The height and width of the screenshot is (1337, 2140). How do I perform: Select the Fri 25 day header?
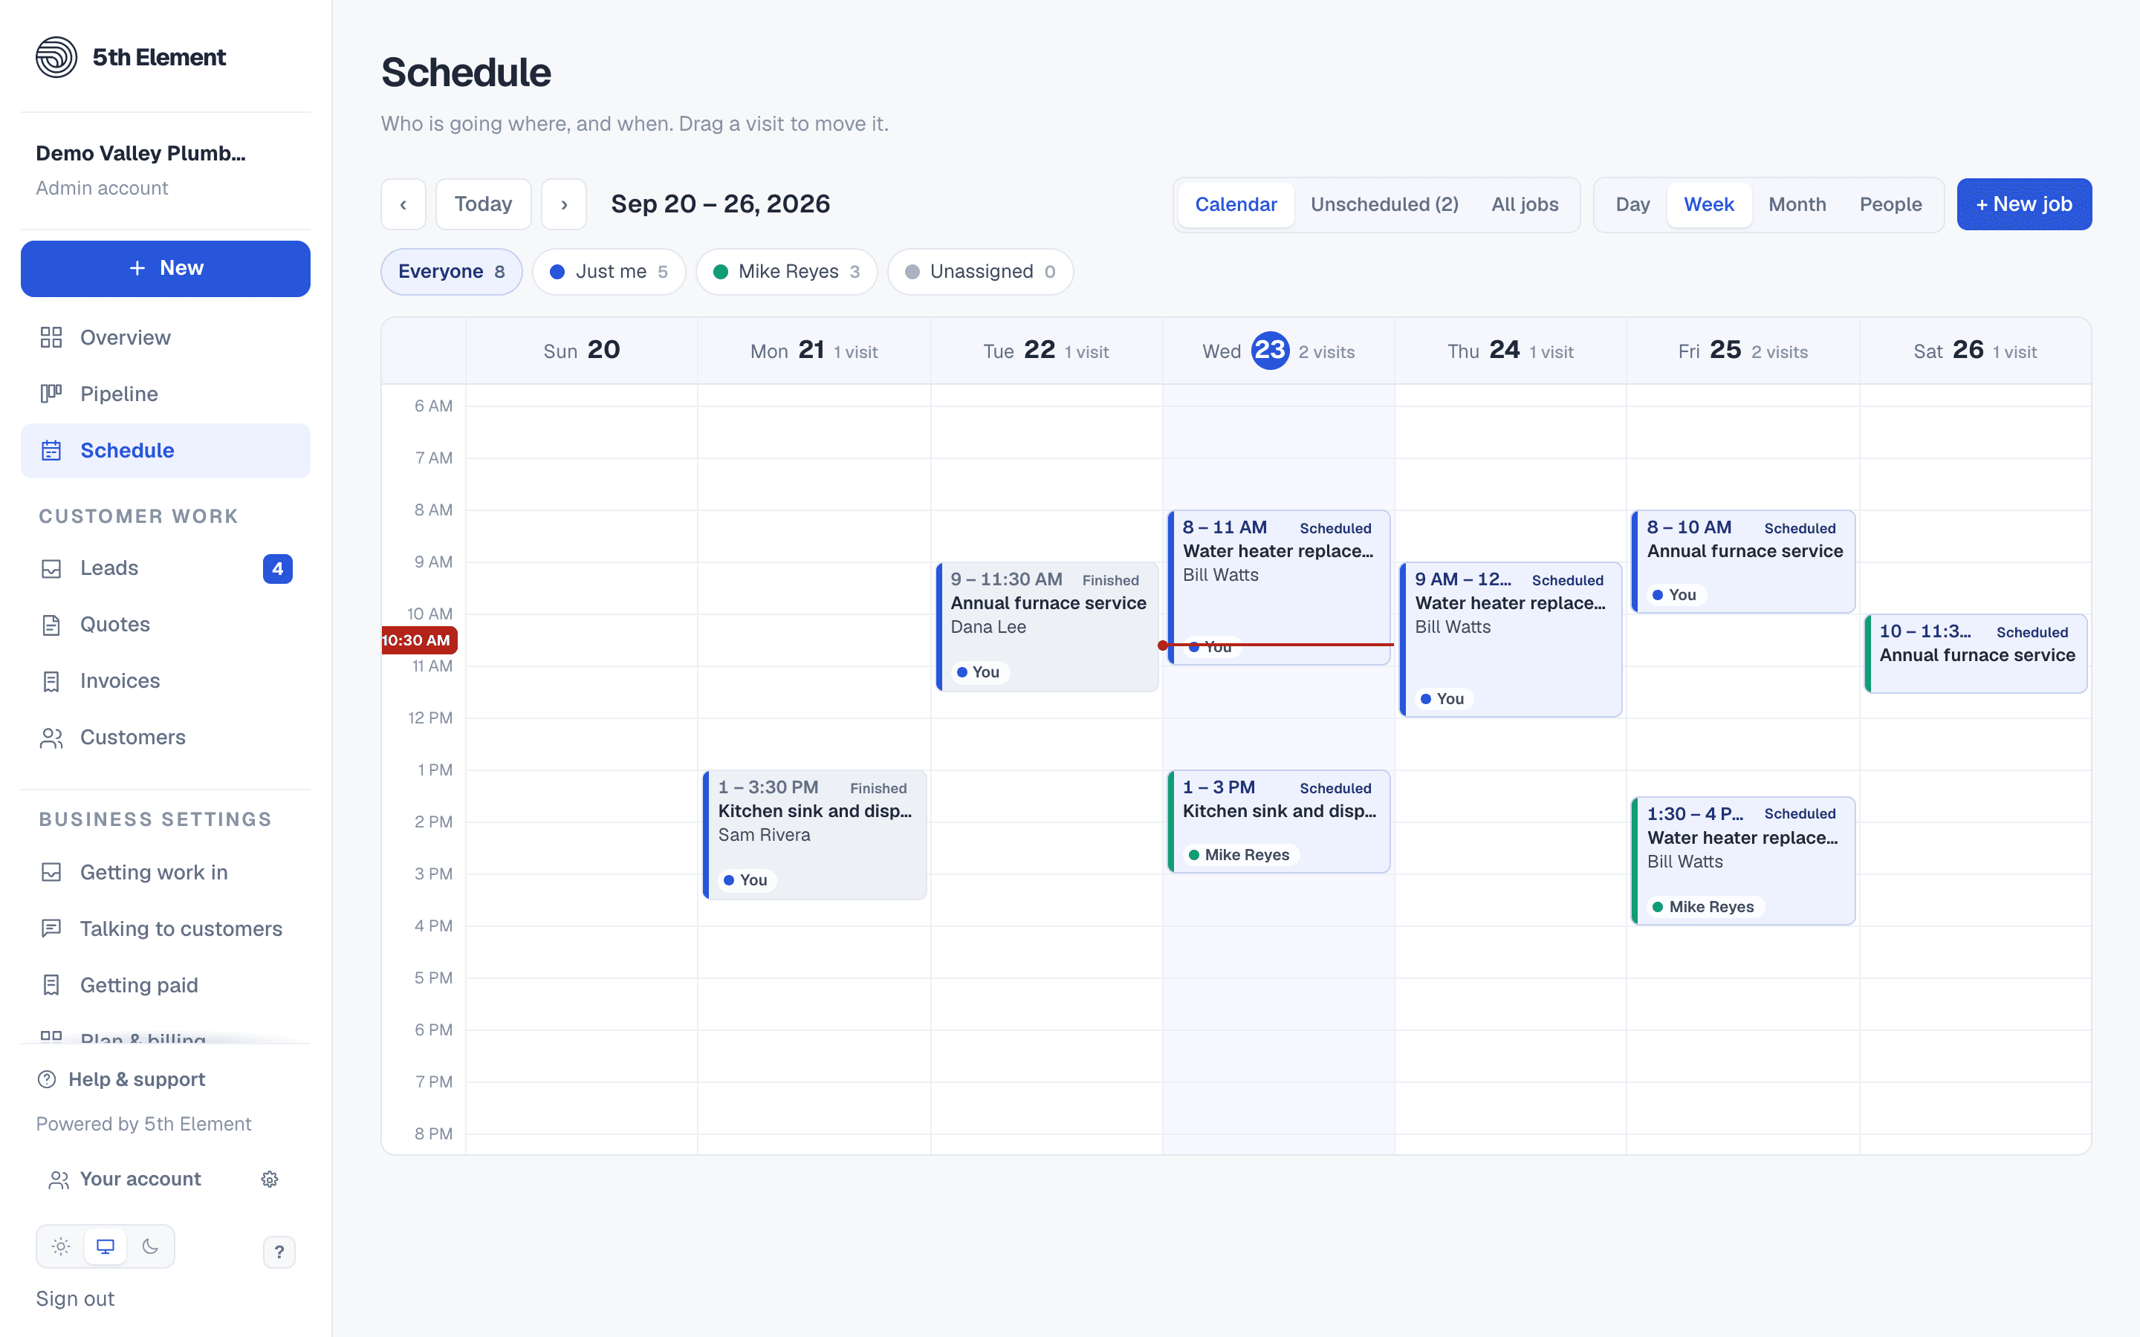tap(1743, 351)
